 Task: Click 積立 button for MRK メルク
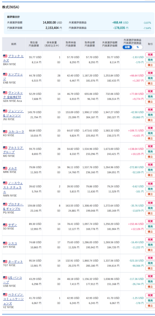[x=150, y=175]
